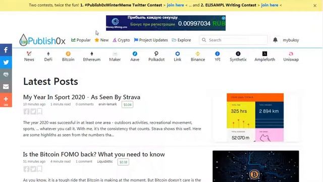Screen dimensions: 323x182
Task: Join the Publish0xWinterMeme Twitter Contest link
Action: 175,5
